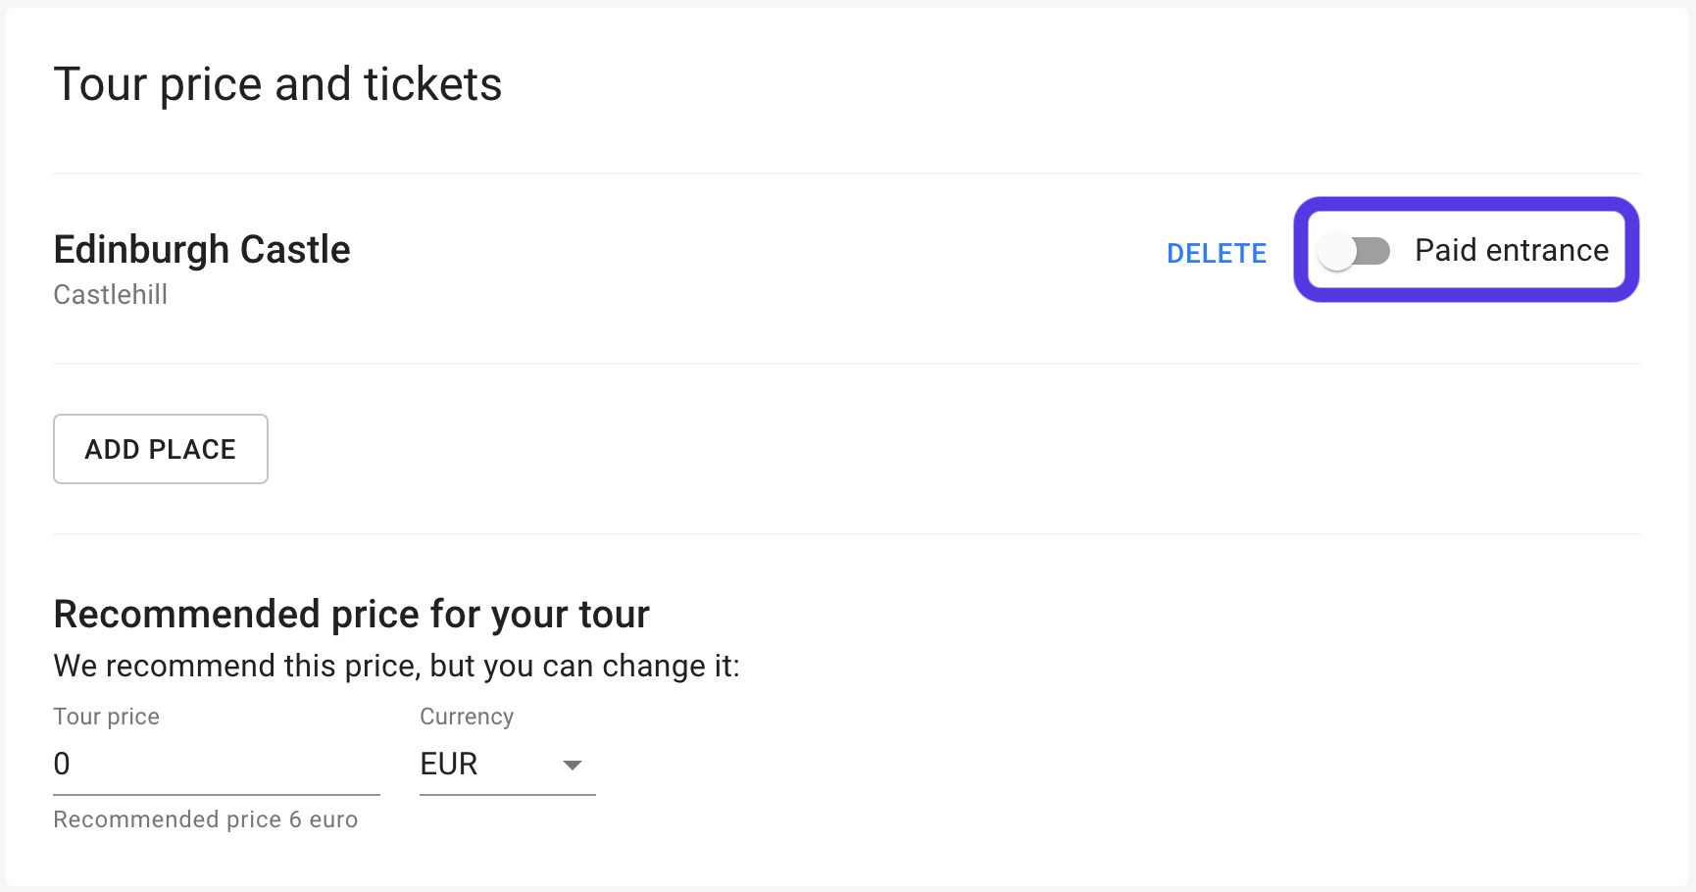The width and height of the screenshot is (1696, 892).
Task: Click the round knob of the toggle
Action: pyautogui.click(x=1337, y=252)
